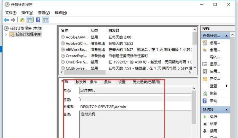
Task: Collapse the 所选项 actions section
Action: tap(227, 110)
